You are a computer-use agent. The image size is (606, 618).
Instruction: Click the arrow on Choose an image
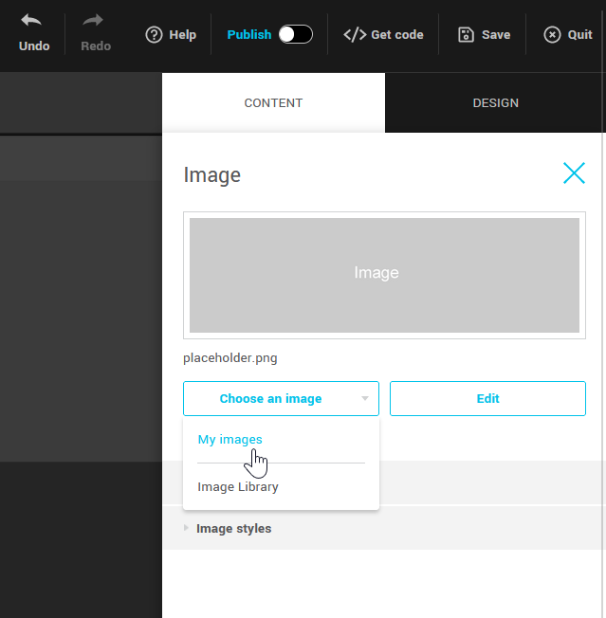click(365, 399)
